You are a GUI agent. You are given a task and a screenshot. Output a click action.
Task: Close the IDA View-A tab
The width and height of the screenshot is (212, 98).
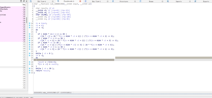(53, 1)
